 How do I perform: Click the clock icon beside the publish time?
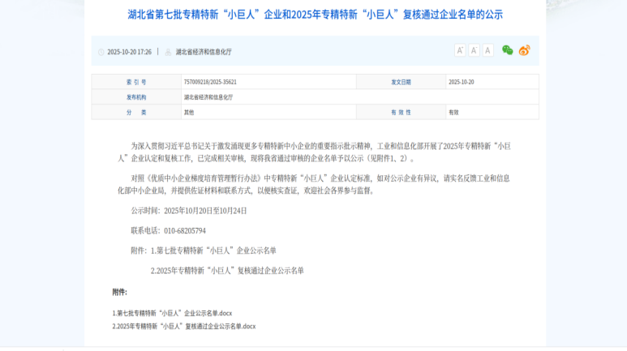coord(101,52)
